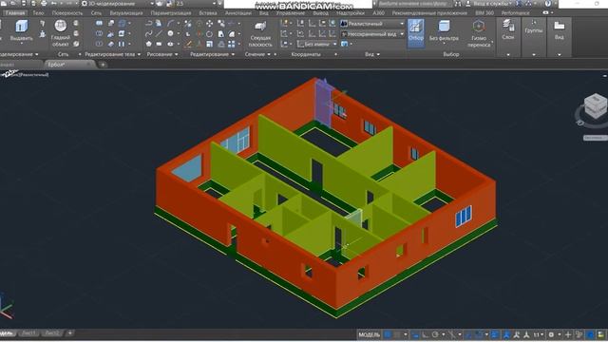The image size is (608, 342).
Task: Click the sign-in user icon in title bar
Action: point(467,4)
